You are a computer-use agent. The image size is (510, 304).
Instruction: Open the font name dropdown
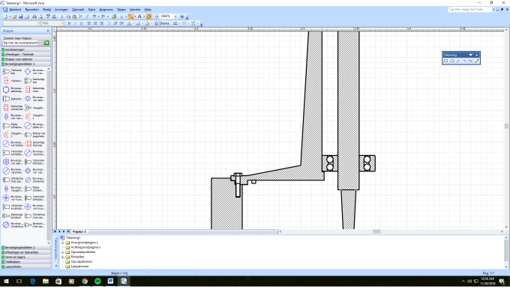point(39,23)
